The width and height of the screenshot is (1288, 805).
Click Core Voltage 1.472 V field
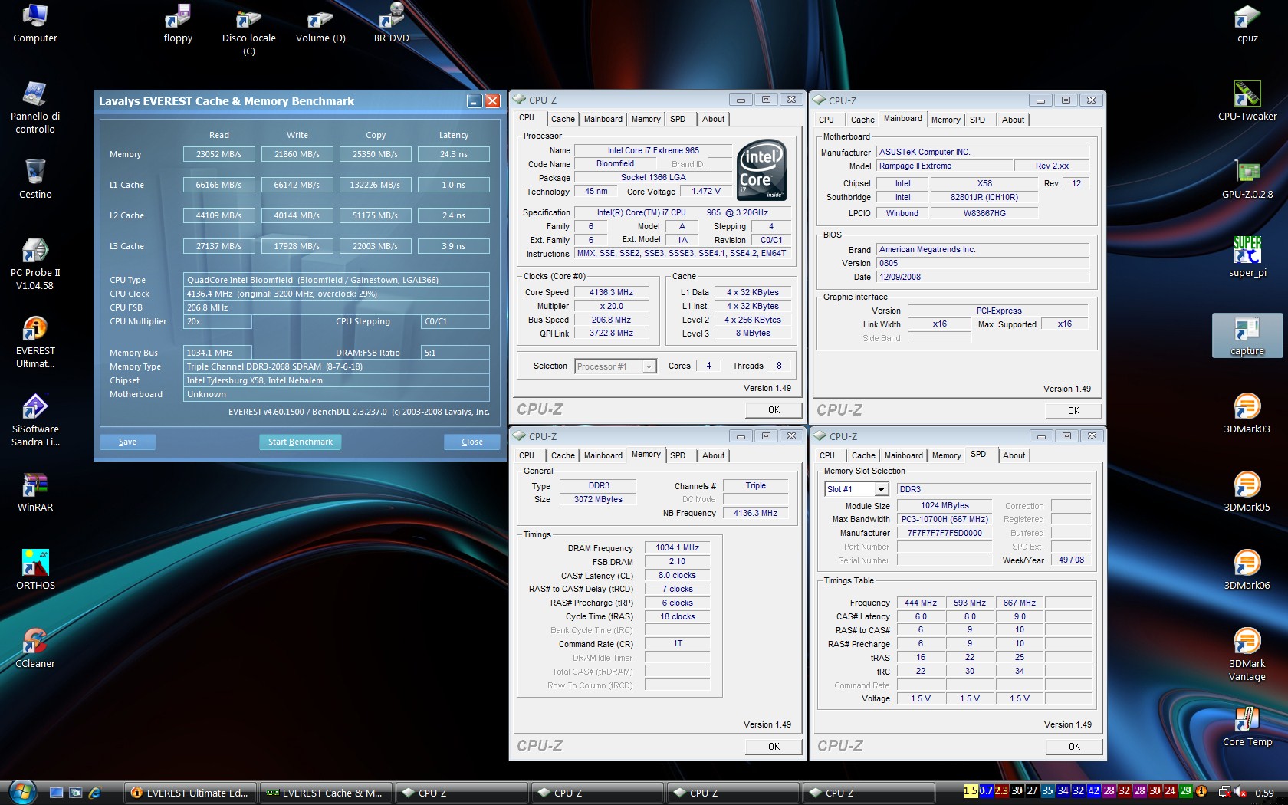[705, 192]
